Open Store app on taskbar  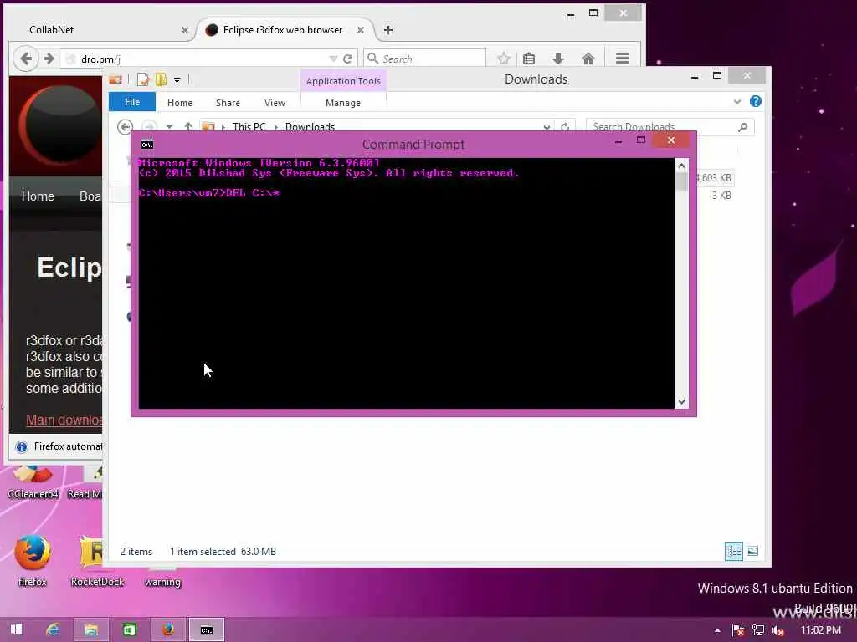point(129,629)
